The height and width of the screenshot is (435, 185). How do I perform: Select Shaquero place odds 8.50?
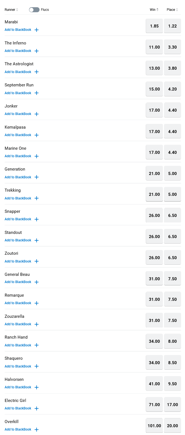click(x=173, y=362)
